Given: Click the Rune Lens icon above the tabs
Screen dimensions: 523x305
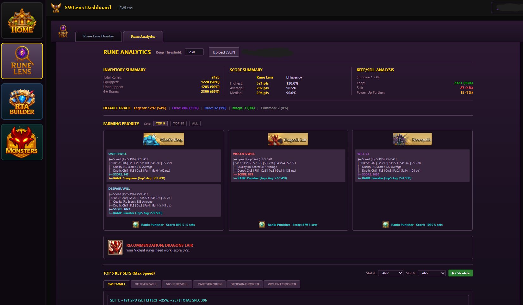Looking at the screenshot, I should (62, 31).
